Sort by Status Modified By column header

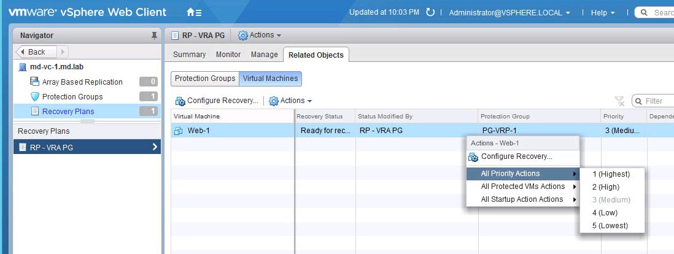tap(417, 117)
